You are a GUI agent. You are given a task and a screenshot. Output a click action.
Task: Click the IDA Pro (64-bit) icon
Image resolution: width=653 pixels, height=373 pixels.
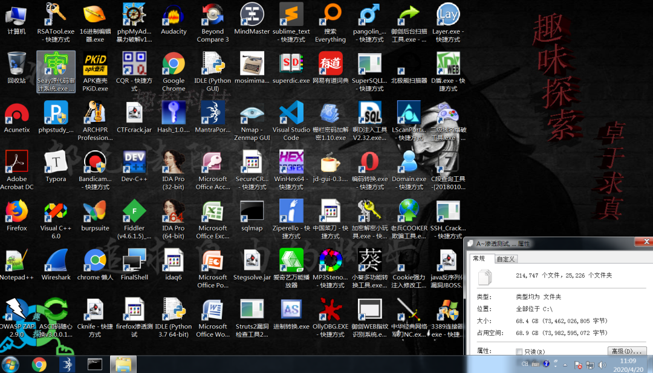(174, 219)
